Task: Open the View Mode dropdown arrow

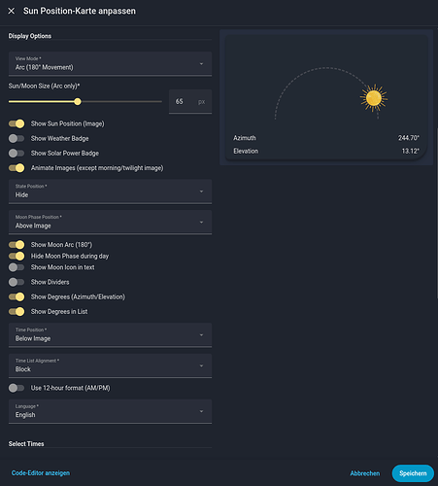Action: (201, 64)
